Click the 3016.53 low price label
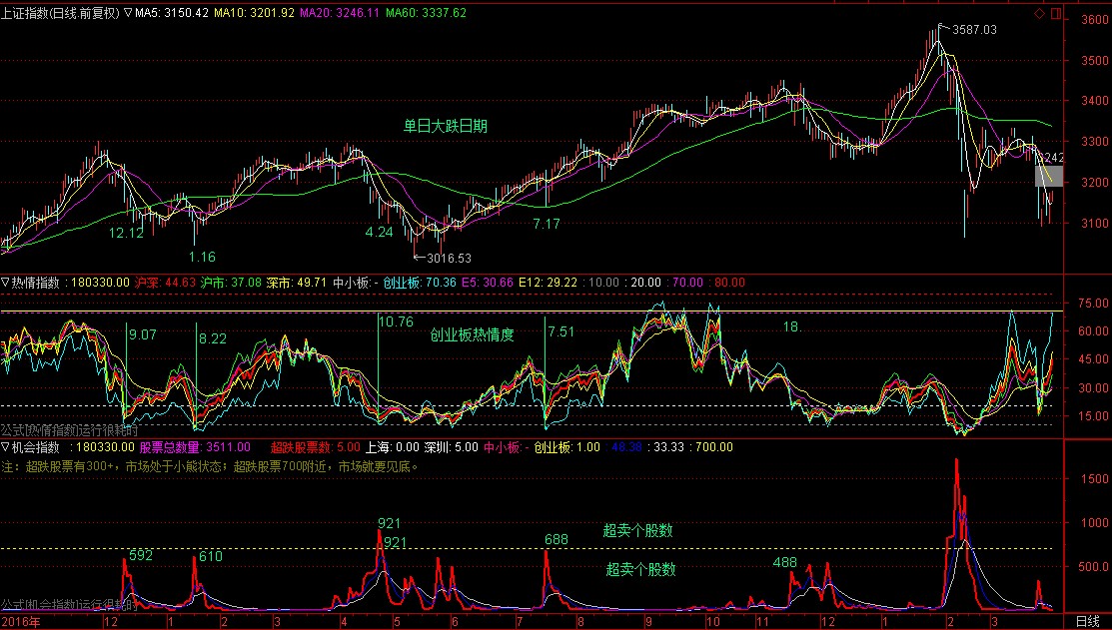The height and width of the screenshot is (630, 1112). click(x=449, y=258)
